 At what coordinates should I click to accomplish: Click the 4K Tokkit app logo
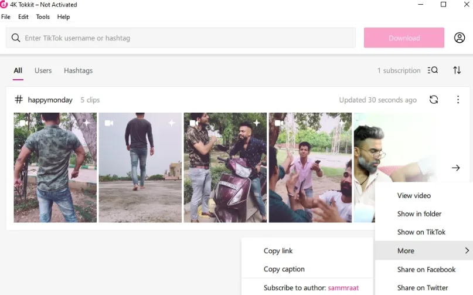point(4,5)
